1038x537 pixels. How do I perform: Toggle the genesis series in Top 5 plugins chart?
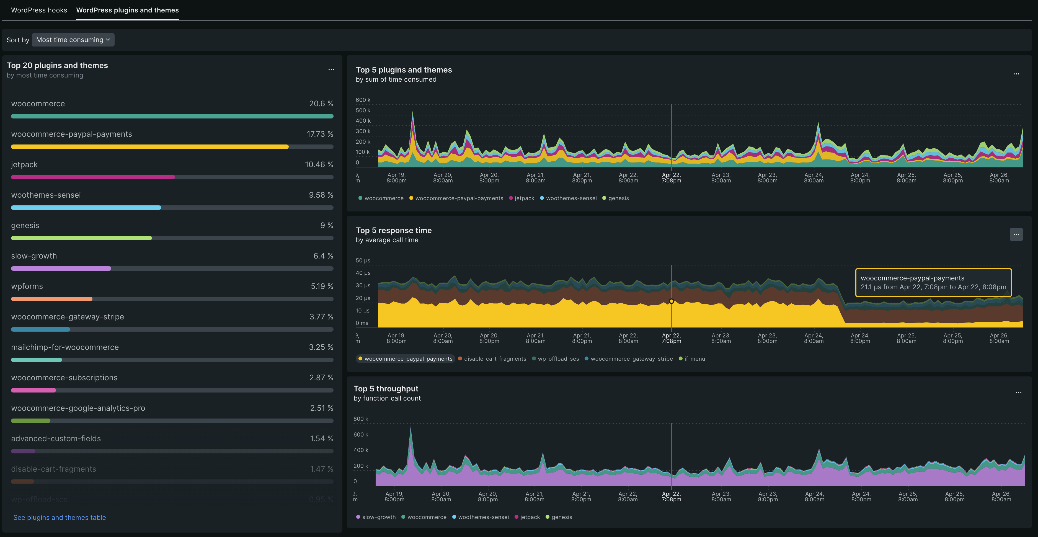point(616,198)
